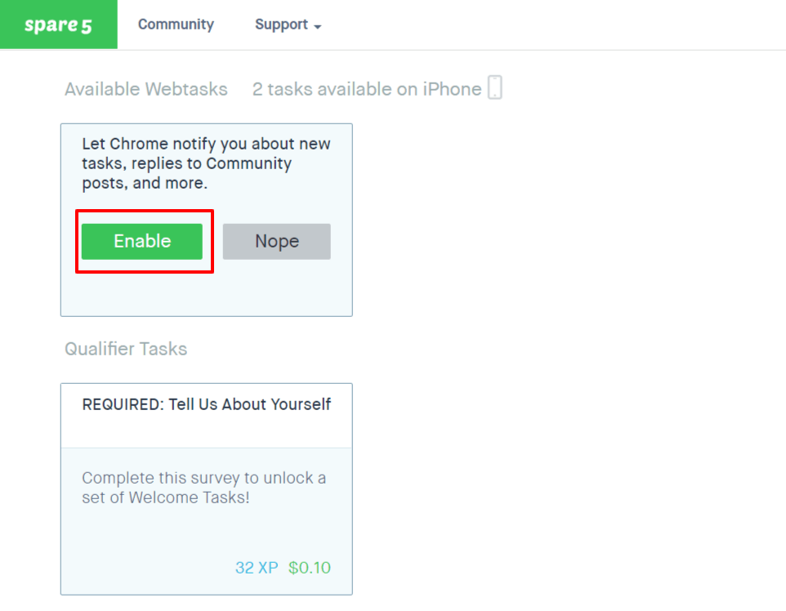The height and width of the screenshot is (611, 786).
Task: Select the Available Webtasks heading
Action: pyautogui.click(x=146, y=89)
